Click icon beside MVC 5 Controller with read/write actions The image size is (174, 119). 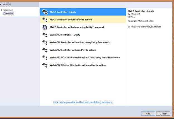[45, 20]
